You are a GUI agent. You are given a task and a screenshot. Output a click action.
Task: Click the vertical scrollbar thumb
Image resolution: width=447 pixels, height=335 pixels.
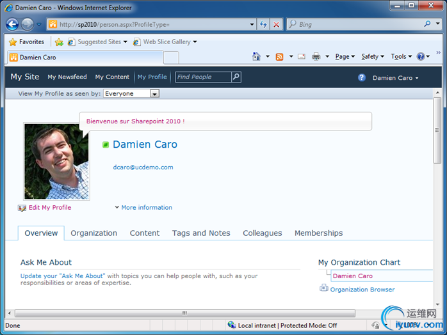click(437, 130)
